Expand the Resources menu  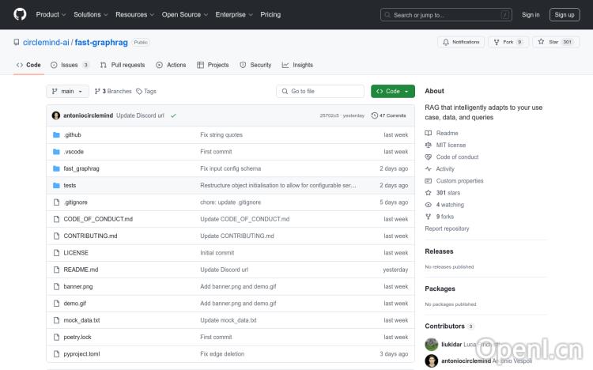coord(134,14)
